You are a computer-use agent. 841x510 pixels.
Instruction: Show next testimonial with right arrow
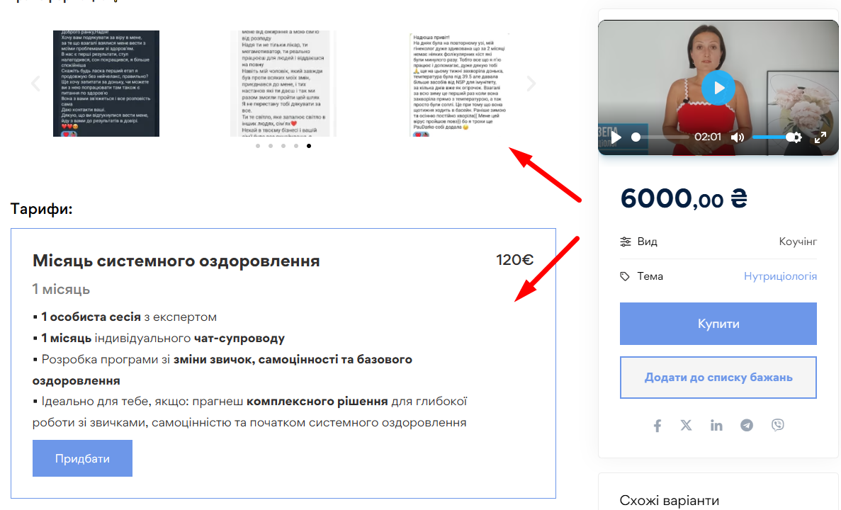[531, 84]
